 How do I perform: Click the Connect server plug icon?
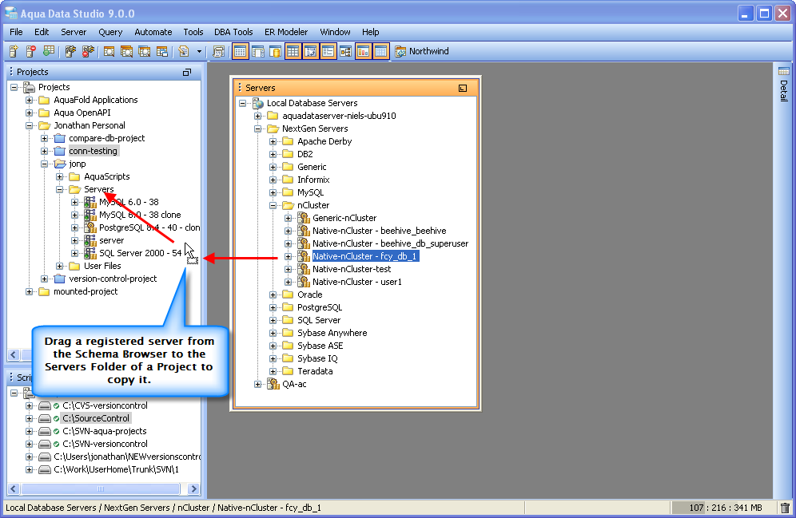tap(70, 51)
